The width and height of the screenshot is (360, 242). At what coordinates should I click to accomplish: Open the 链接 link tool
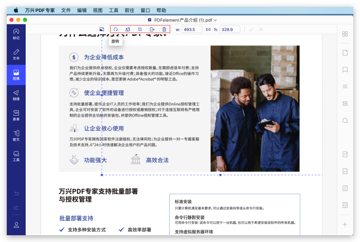(x=16, y=95)
